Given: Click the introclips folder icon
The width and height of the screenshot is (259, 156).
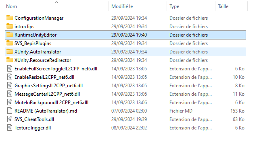Looking at the screenshot, I should [10, 26].
